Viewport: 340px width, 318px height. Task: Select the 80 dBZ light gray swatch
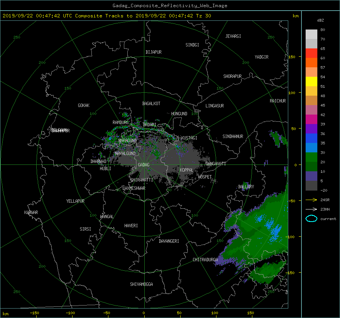pyautogui.click(x=311, y=34)
